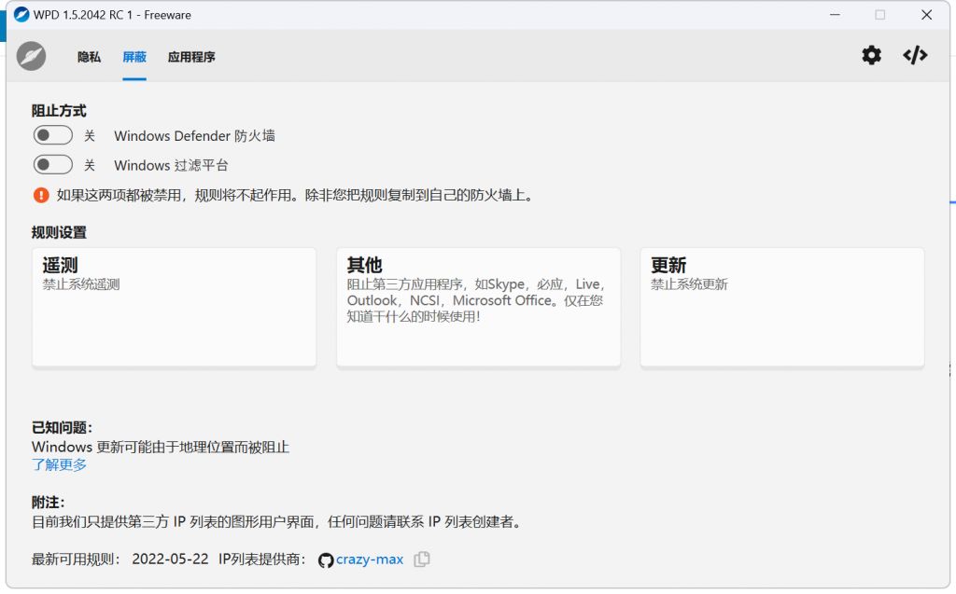Enable the Windows Defender 防火墙 toggle
The image size is (956, 594).
click(53, 135)
